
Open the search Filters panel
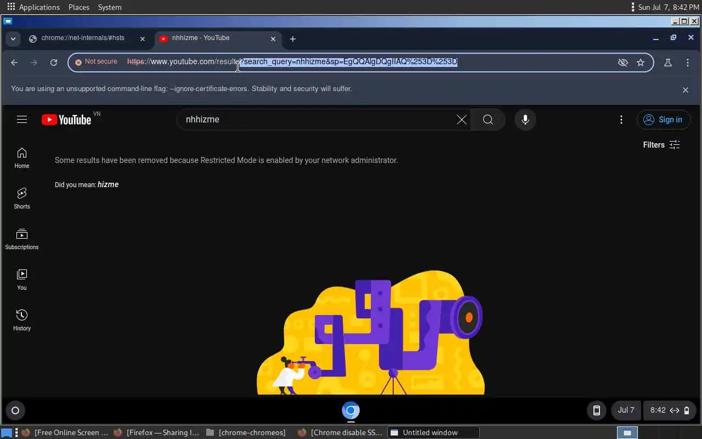[x=661, y=145]
